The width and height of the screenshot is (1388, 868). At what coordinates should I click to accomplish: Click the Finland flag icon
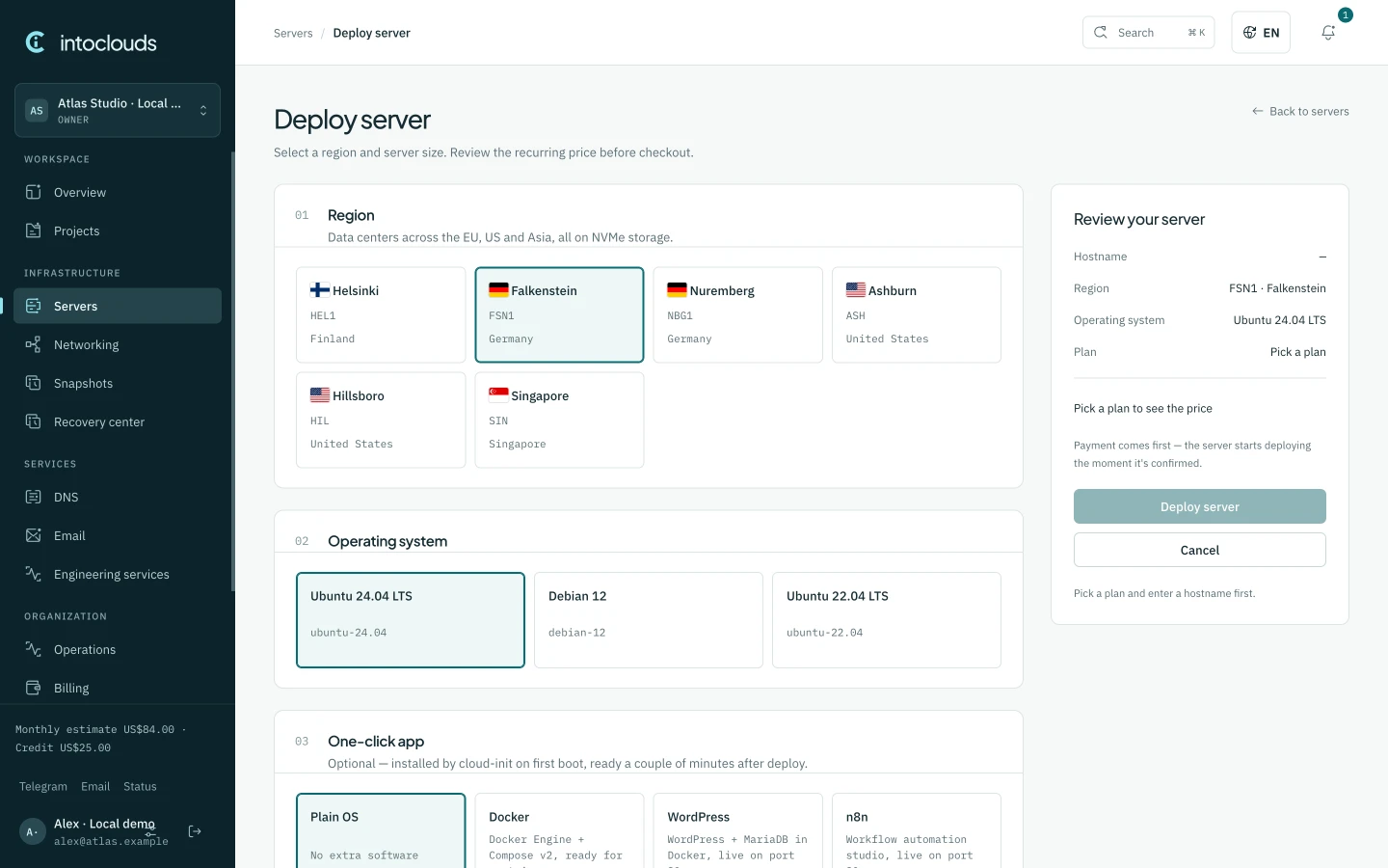click(x=320, y=290)
